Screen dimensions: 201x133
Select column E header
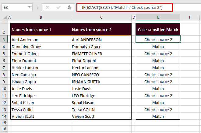coord(158,17)
